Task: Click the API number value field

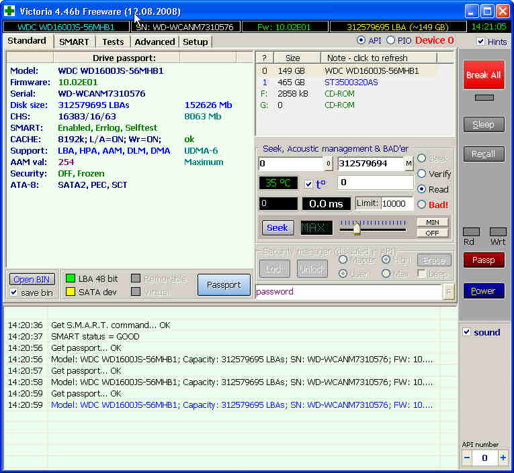Action: (x=485, y=458)
